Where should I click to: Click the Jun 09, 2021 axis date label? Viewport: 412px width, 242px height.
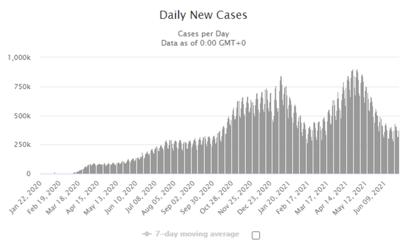(369, 197)
